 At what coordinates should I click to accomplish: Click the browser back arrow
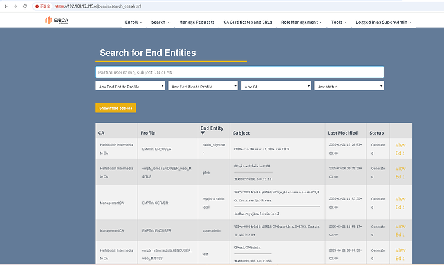click(6, 6)
